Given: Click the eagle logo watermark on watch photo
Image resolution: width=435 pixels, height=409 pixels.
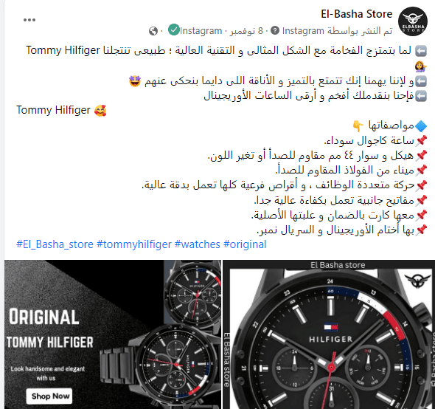Looking at the screenshot, I should point(417,281).
